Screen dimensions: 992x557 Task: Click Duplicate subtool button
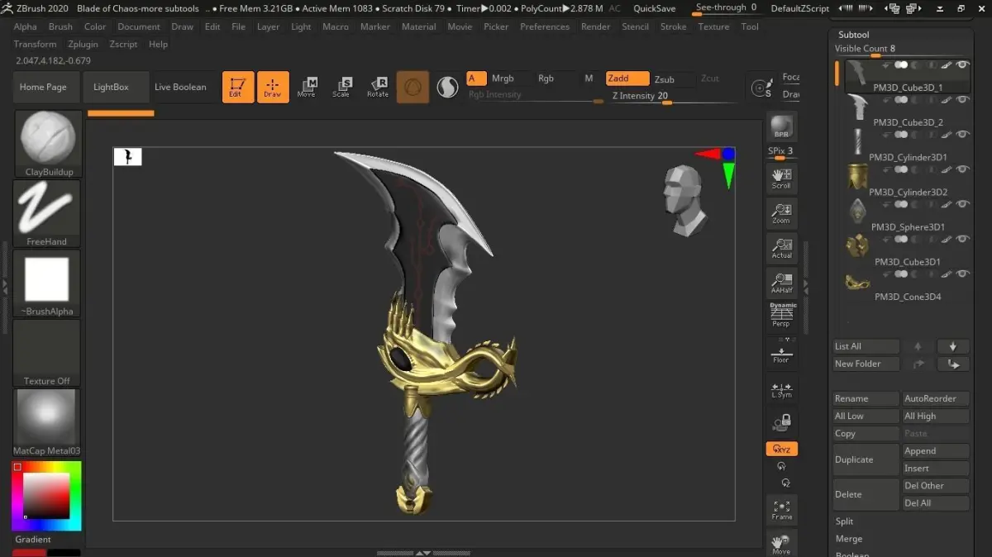866,459
